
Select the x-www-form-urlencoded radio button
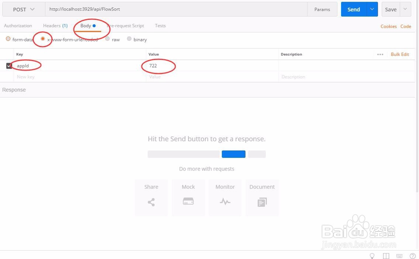point(43,39)
